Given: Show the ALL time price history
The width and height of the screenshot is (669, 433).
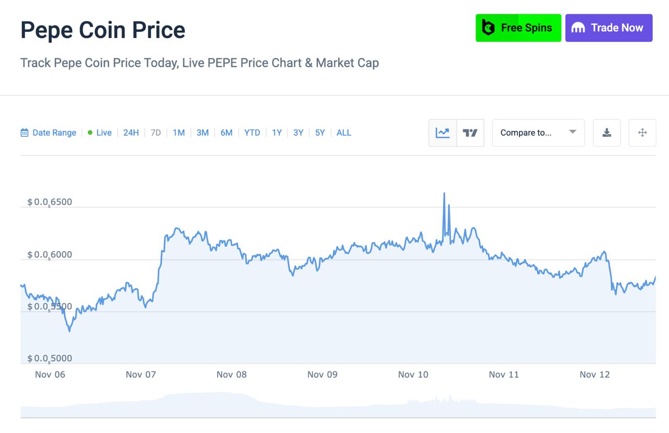Looking at the screenshot, I should tap(343, 133).
